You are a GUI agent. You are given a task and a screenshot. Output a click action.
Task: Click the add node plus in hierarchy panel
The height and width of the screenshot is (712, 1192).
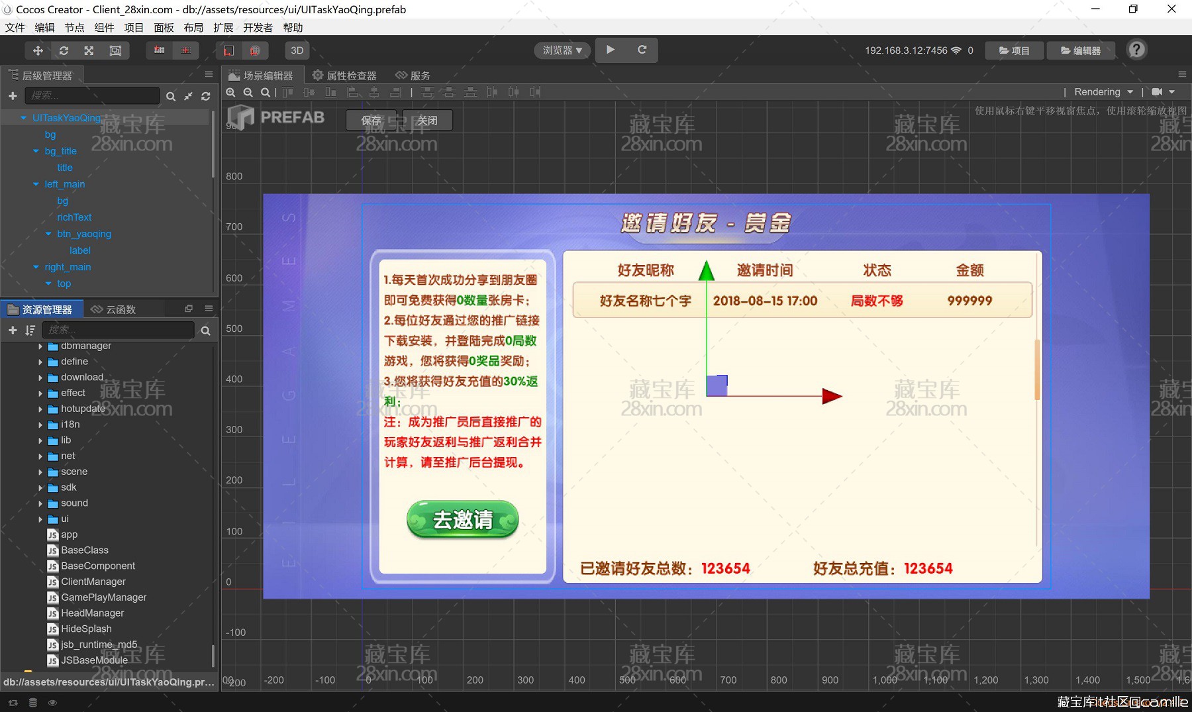pos(13,96)
